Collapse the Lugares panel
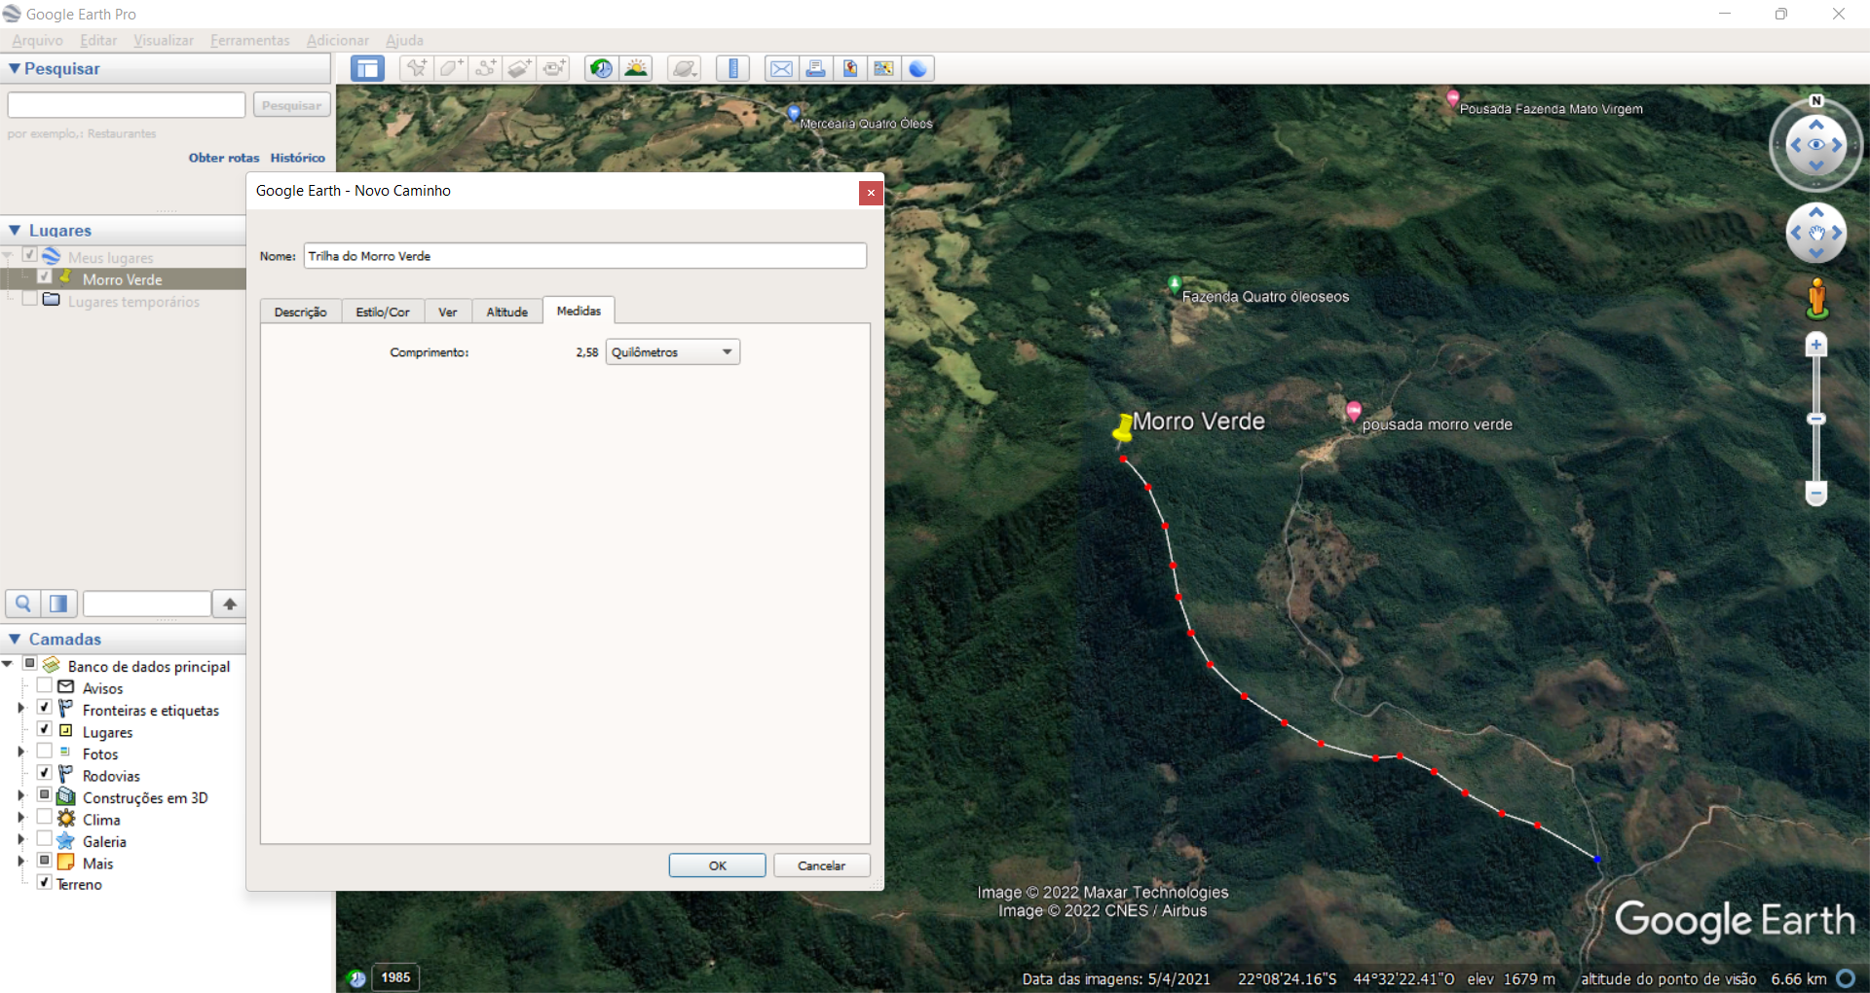Image resolution: width=1870 pixels, height=993 pixels. 15,230
